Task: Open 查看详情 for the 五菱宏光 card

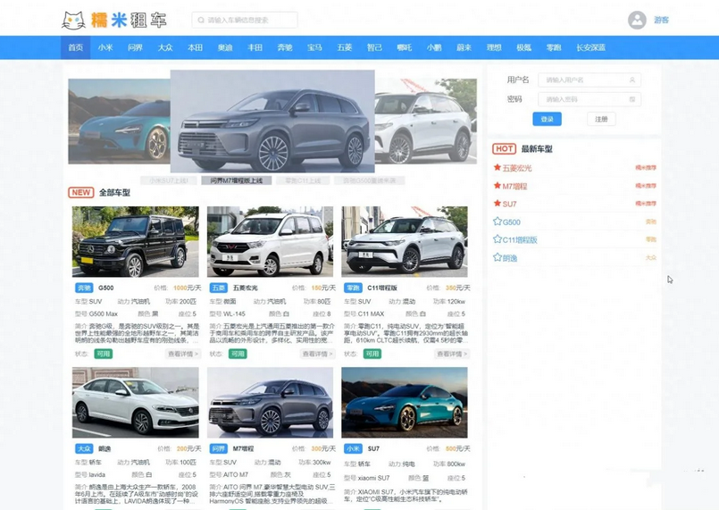Action: tap(317, 354)
